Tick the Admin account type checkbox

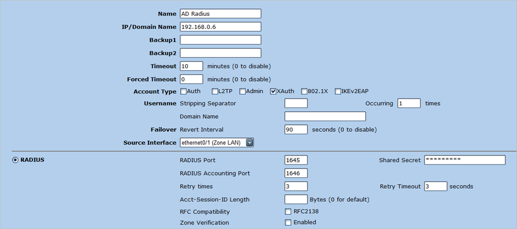(x=243, y=91)
